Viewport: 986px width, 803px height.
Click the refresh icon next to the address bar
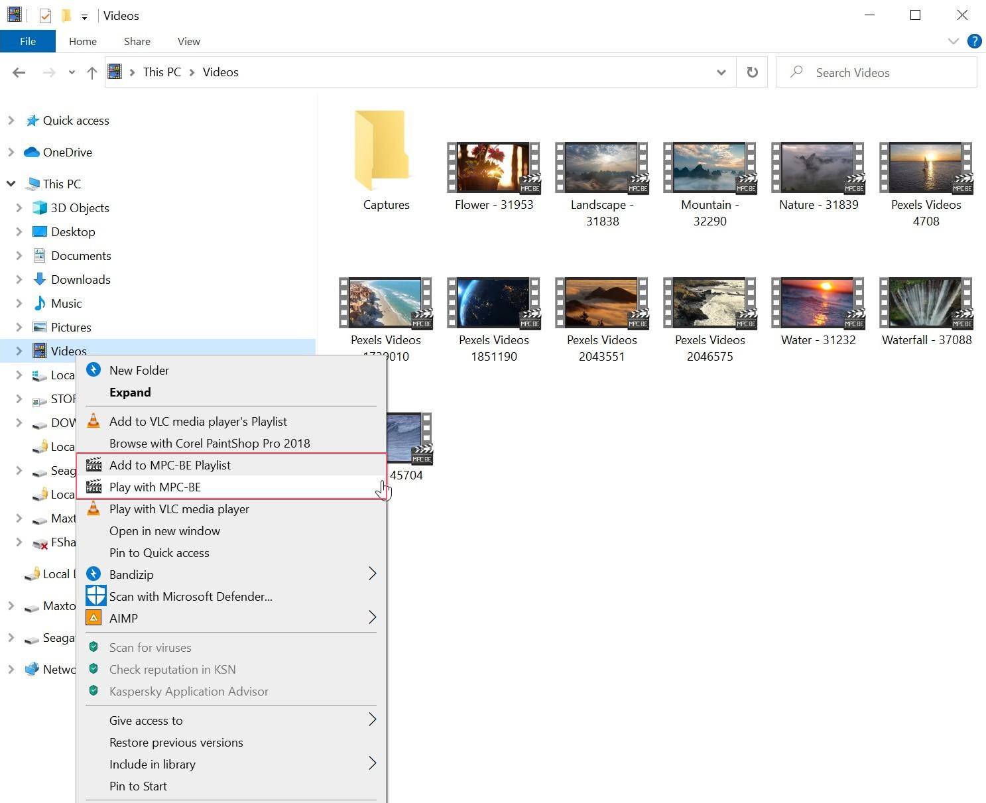tap(752, 72)
